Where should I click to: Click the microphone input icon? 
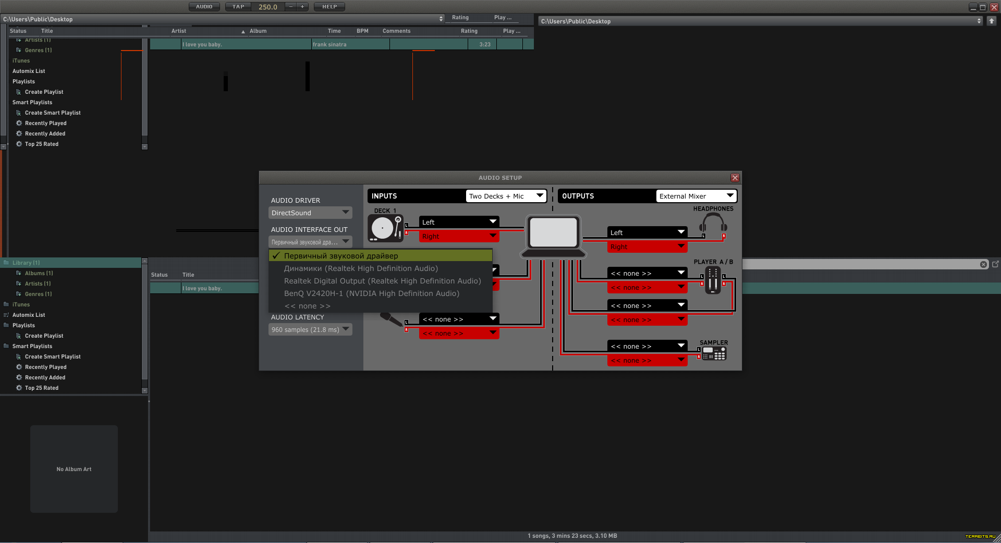[x=390, y=318]
